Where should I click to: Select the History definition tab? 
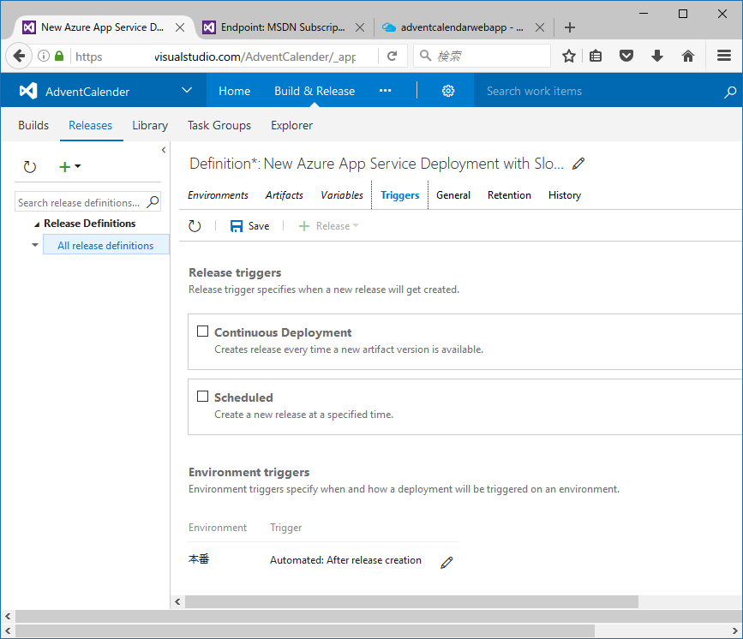tap(565, 195)
